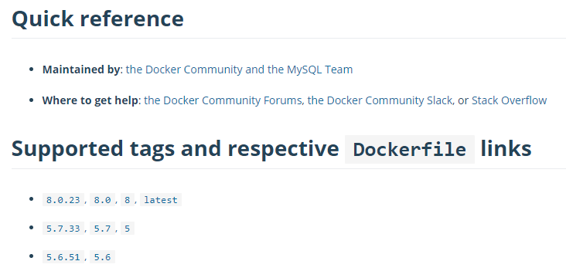
Task: Follow the Stack Overflow link
Action: pyautogui.click(x=510, y=100)
